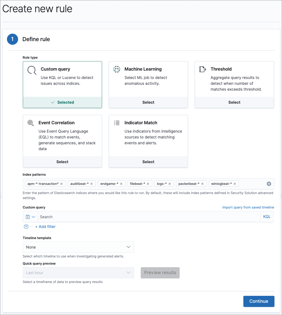Remove the apm-*-transaction* index pattern
Viewport: 282px width, 315px height.
pyautogui.click(x=61, y=184)
